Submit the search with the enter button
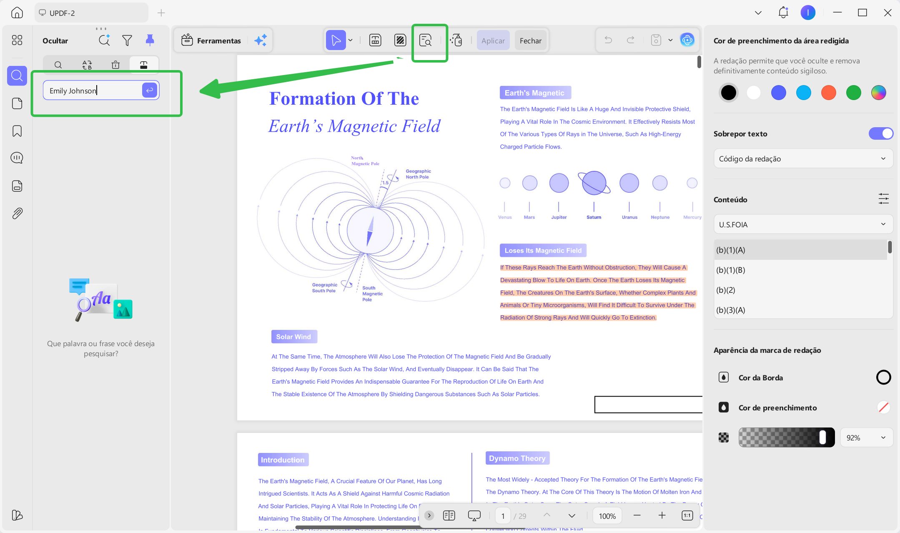Screen dimensions: 900x533 pos(150,90)
